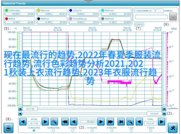The width and height of the screenshot is (181, 134).
Task: Select the 1 HOUR radio button
Action: coord(73,130)
